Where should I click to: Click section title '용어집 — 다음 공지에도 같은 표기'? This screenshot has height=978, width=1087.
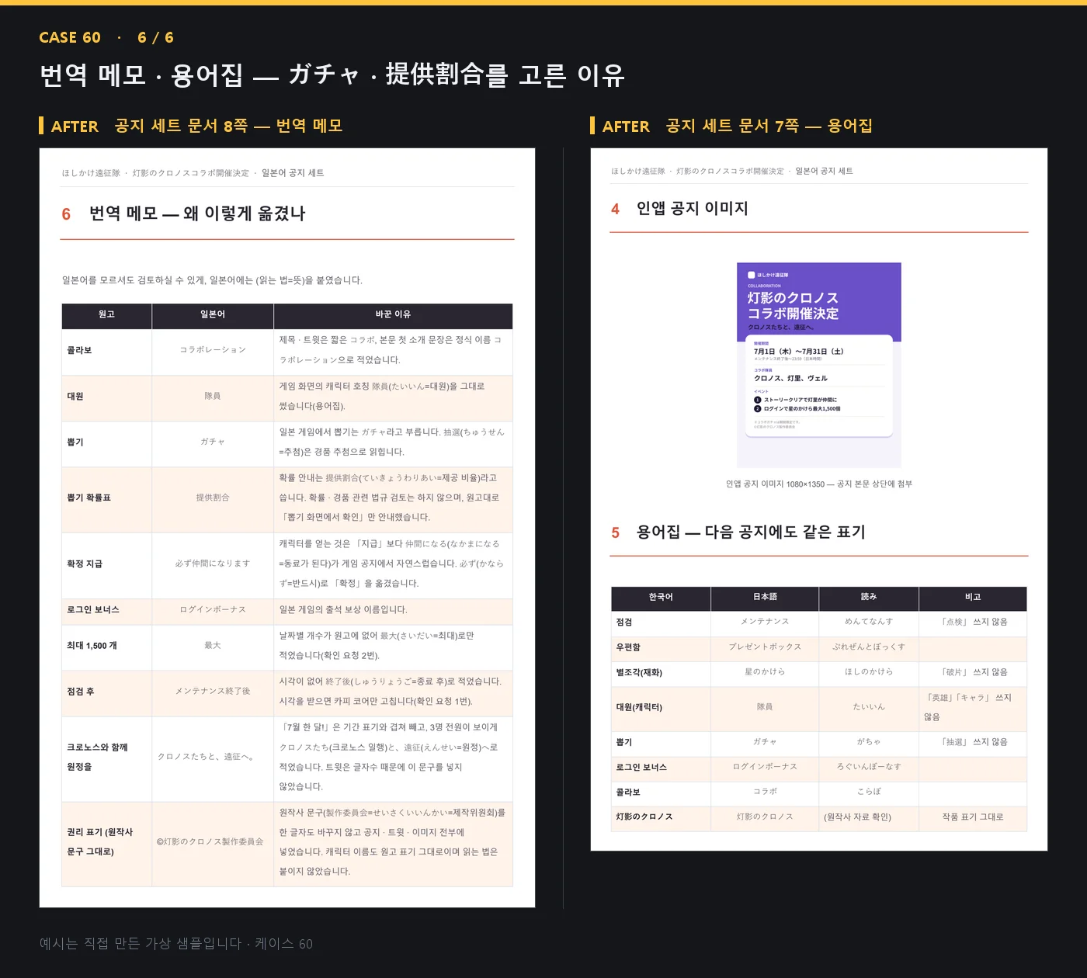pos(750,532)
